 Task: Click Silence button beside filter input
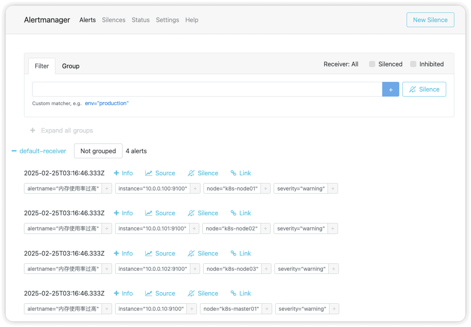coord(424,89)
